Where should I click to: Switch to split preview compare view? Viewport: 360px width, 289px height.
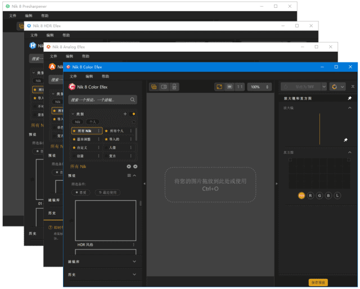coord(164,87)
